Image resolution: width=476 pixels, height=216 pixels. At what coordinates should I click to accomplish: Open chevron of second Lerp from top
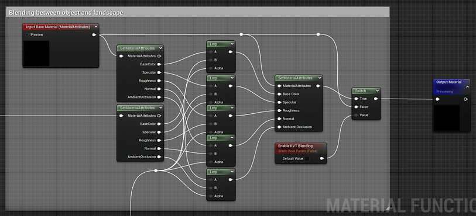(x=232, y=78)
